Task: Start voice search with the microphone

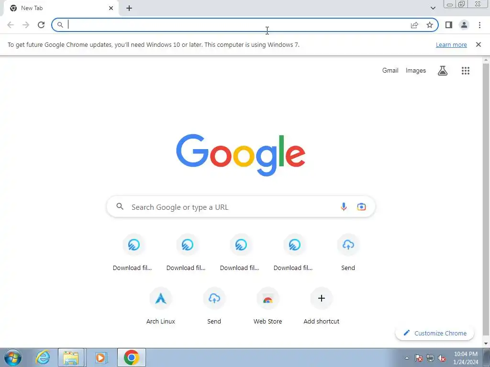Action: point(344,206)
